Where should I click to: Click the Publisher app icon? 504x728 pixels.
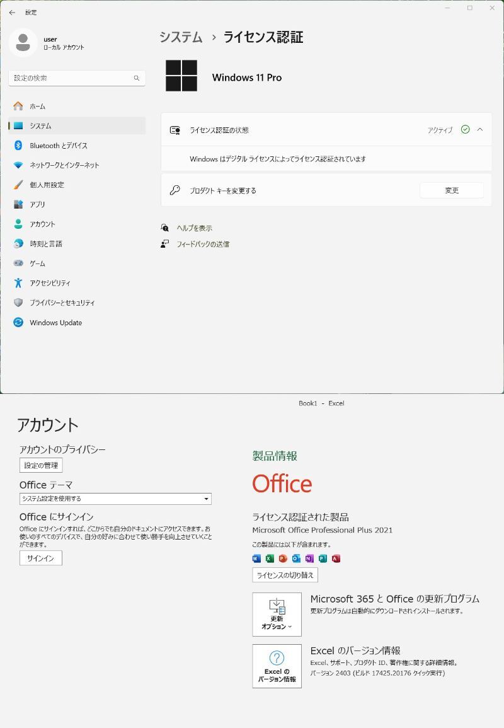(323, 558)
